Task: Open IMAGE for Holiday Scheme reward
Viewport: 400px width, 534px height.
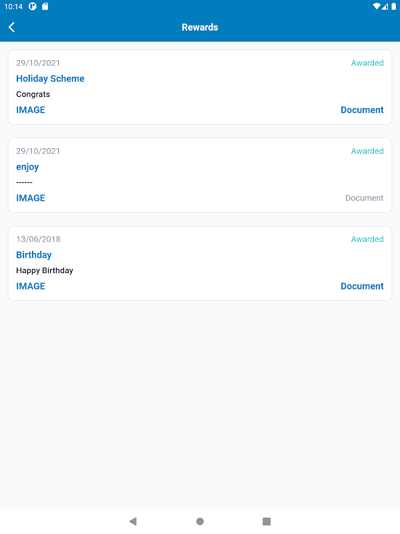Action: pos(31,110)
